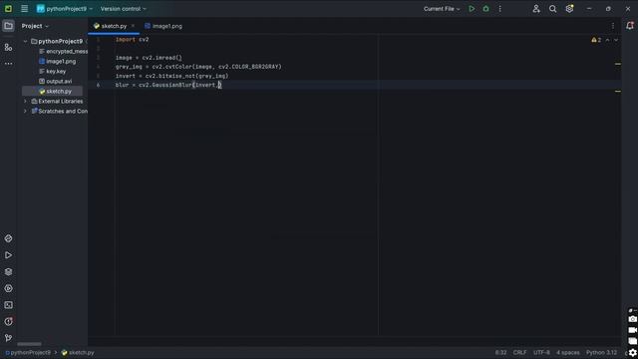Open the Python Console layers icon

pyautogui.click(x=8, y=272)
